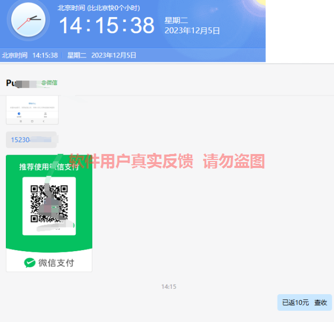Screen dimensions: 334x322
Task: Click the "微信支付" label under the QR code
Action: click(x=56, y=263)
